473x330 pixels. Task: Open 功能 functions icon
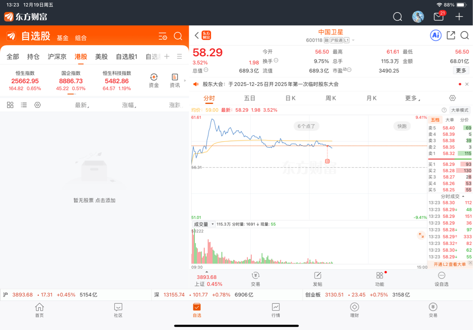tap(380, 279)
